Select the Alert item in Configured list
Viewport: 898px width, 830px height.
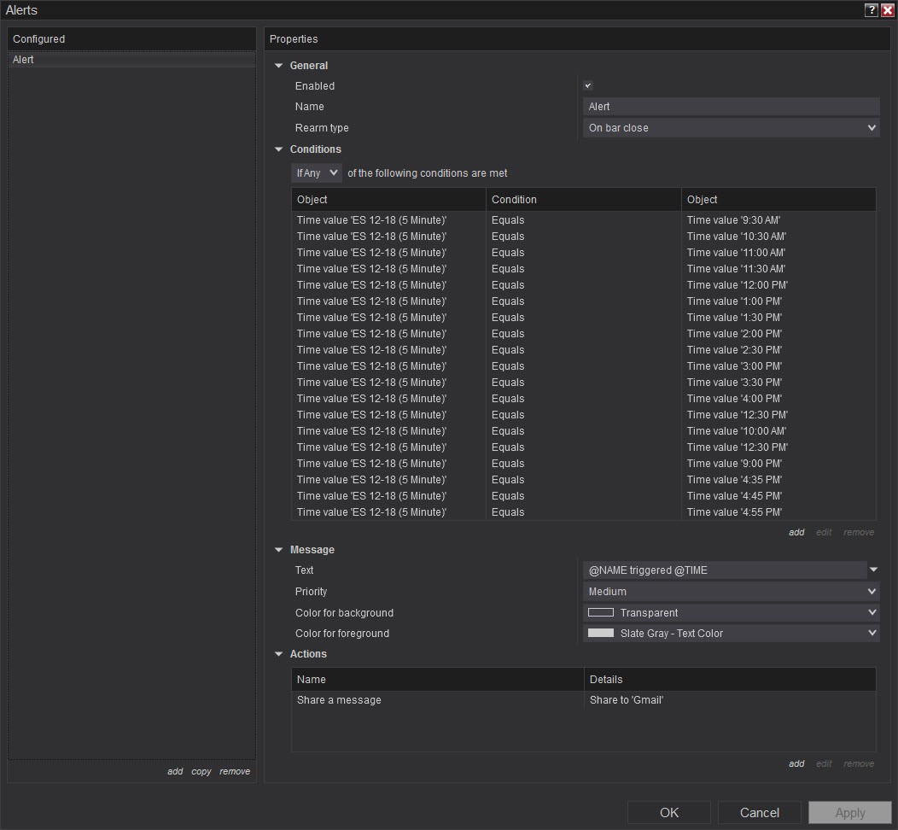131,60
